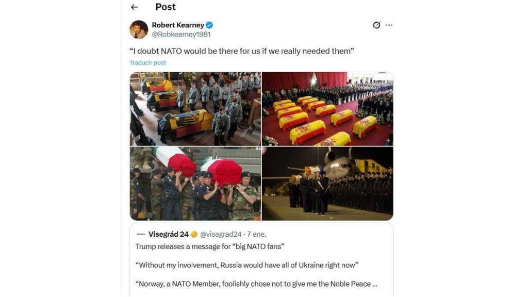Click the Robert Kearney display name
Image resolution: width=528 pixels, height=297 pixels.
[x=178, y=25]
